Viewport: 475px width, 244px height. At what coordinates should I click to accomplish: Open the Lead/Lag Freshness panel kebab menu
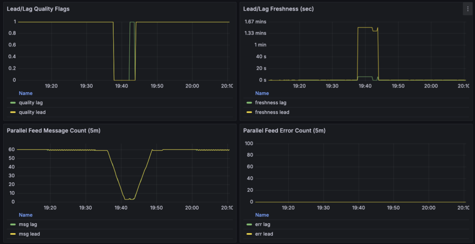click(467, 9)
